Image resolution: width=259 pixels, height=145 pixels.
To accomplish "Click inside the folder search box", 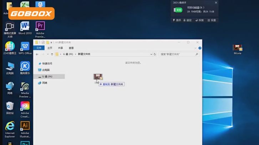I will pyautogui.click(x=177, y=54).
